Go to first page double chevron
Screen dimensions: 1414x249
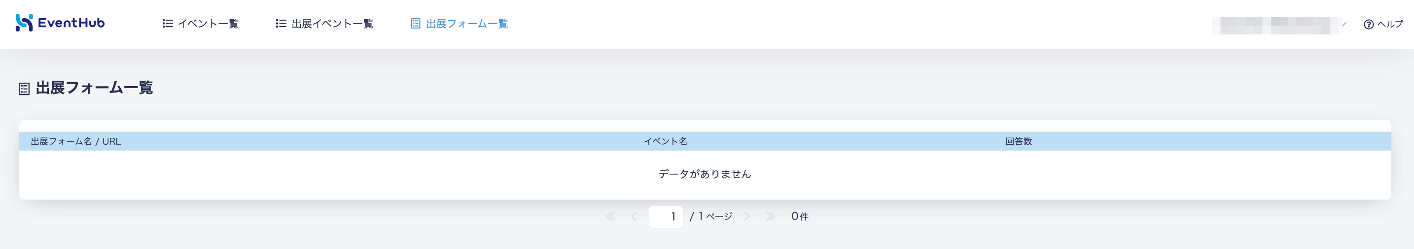pos(610,217)
